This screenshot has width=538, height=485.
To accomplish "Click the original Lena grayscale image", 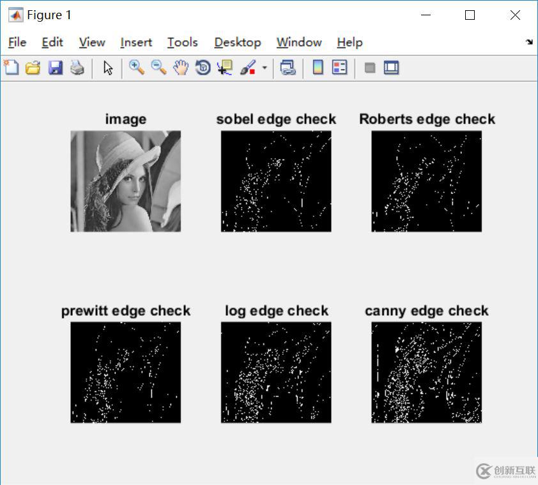I will point(126,181).
